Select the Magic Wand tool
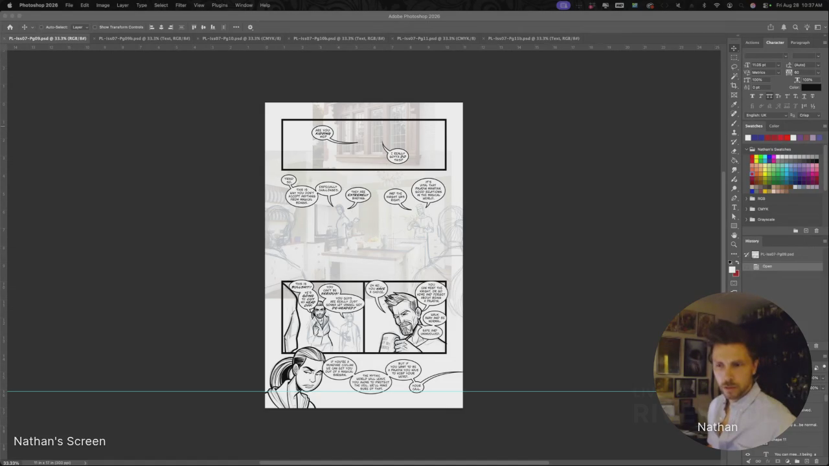This screenshot has height=466, width=829. coord(734,76)
